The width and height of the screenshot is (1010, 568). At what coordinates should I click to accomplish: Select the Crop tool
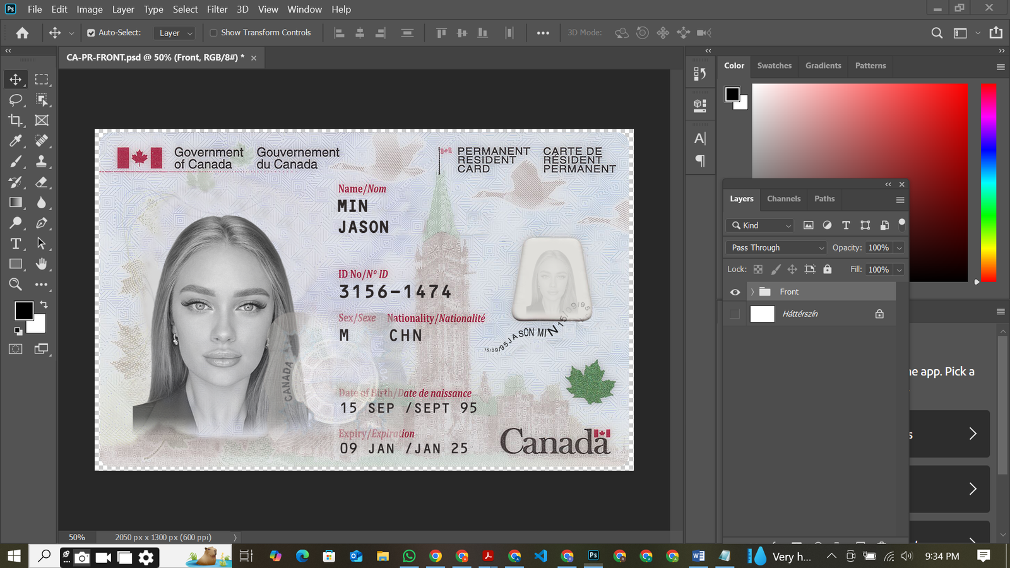[16, 120]
